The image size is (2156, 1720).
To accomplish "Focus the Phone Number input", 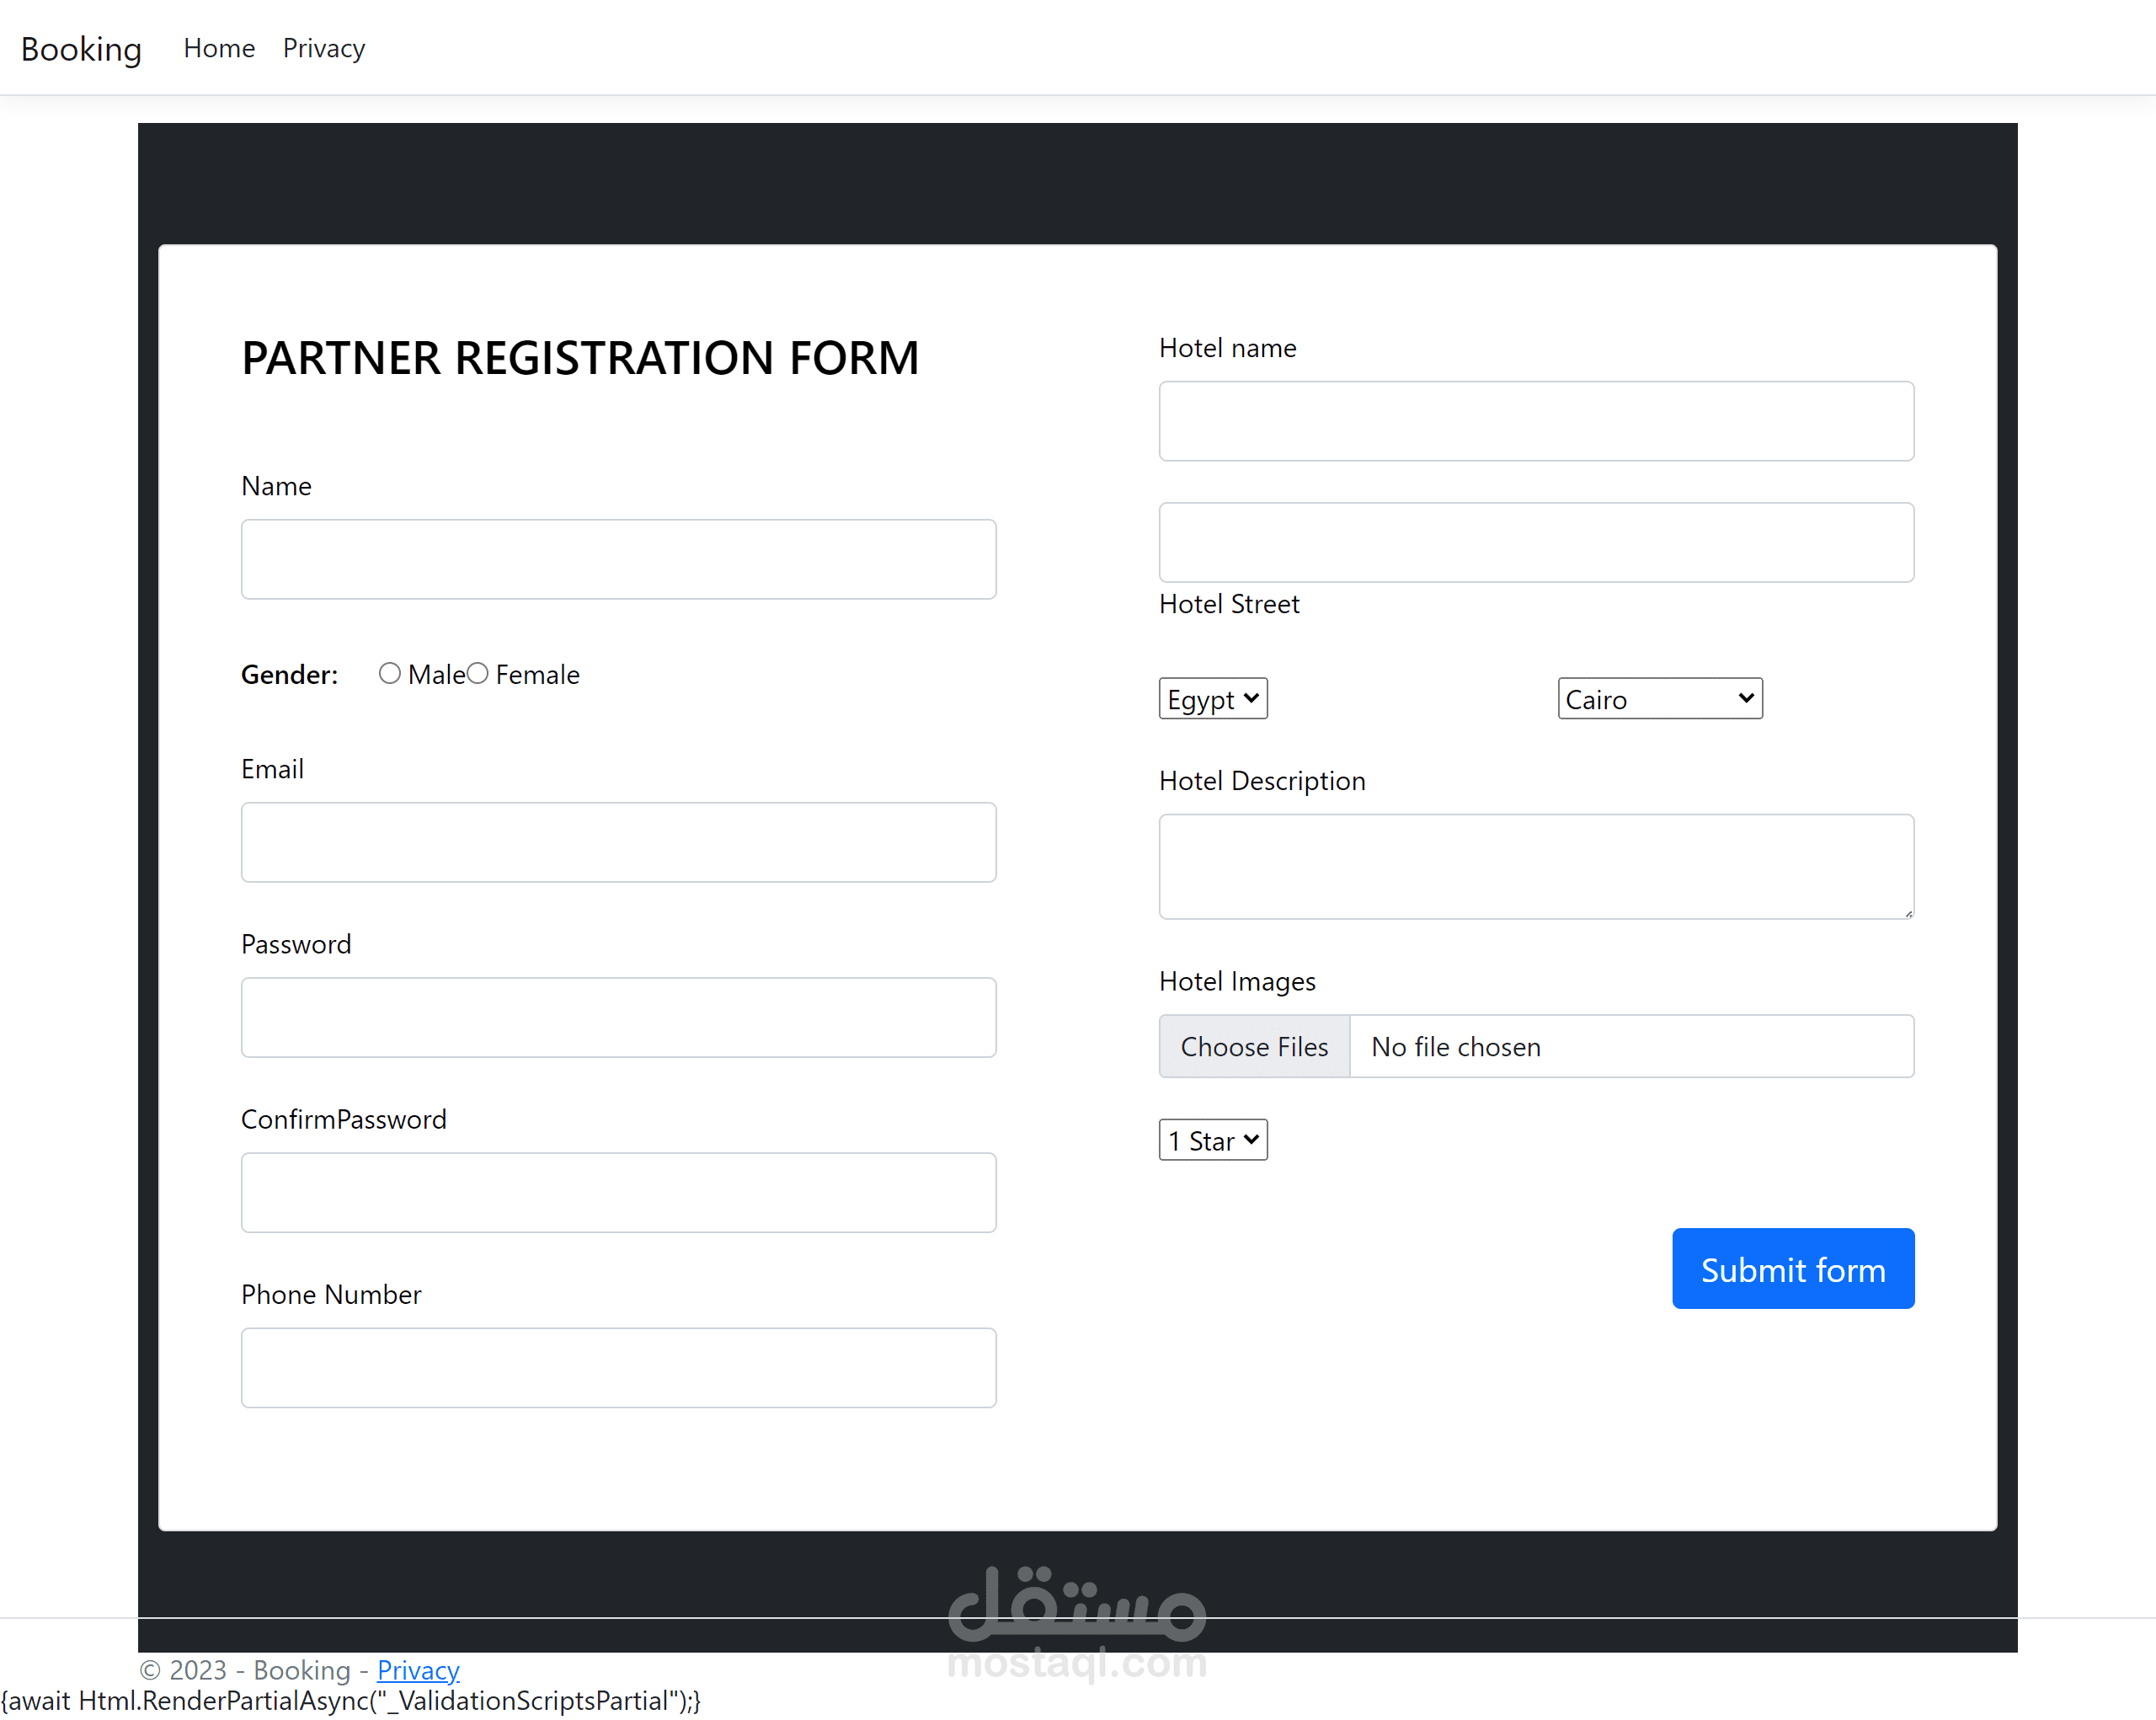I will click(618, 1368).
